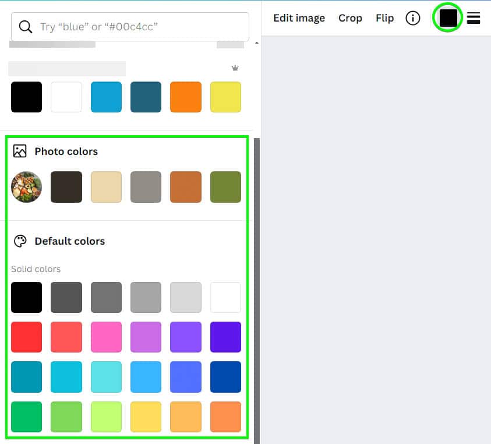Open the Flip menu

[384, 18]
